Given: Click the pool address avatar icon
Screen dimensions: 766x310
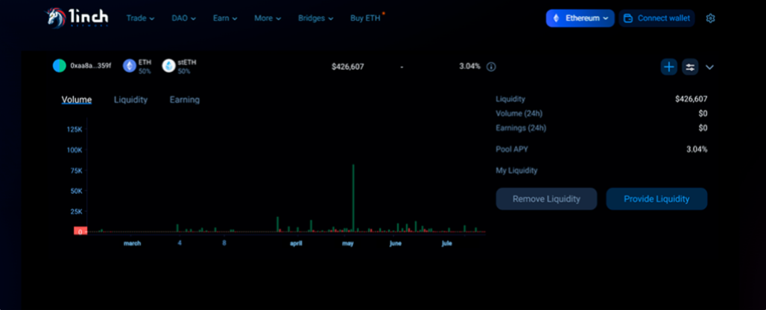Looking at the screenshot, I should [x=59, y=66].
